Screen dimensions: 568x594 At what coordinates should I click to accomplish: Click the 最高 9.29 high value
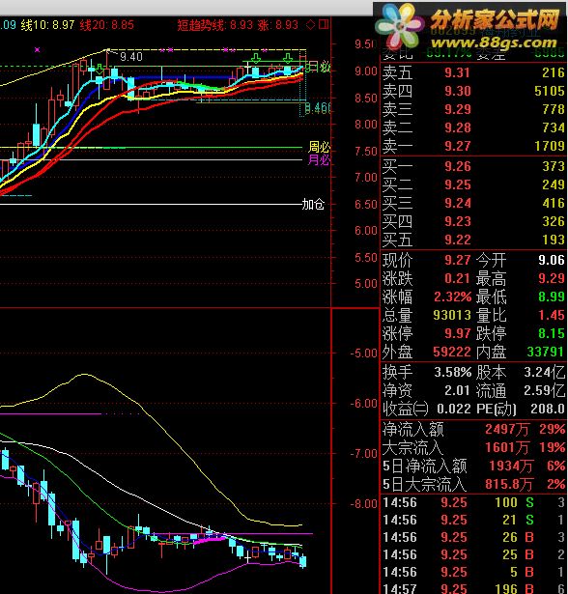[552, 278]
